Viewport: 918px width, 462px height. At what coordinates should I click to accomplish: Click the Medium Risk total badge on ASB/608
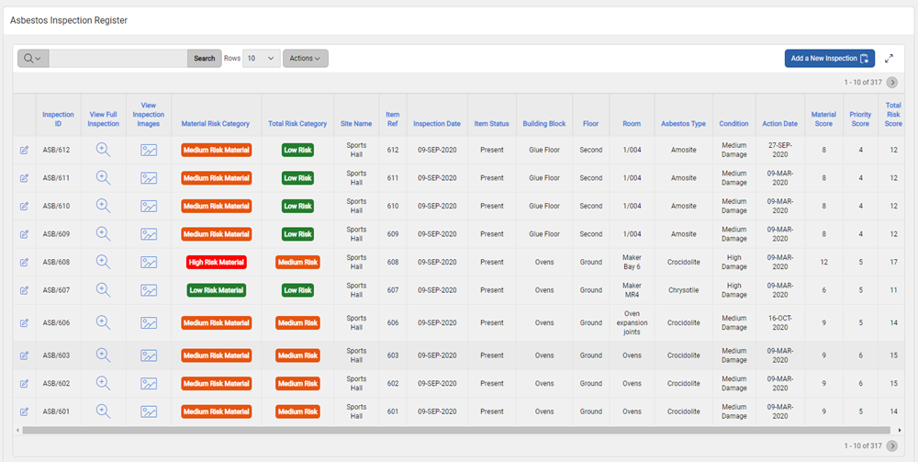297,263
